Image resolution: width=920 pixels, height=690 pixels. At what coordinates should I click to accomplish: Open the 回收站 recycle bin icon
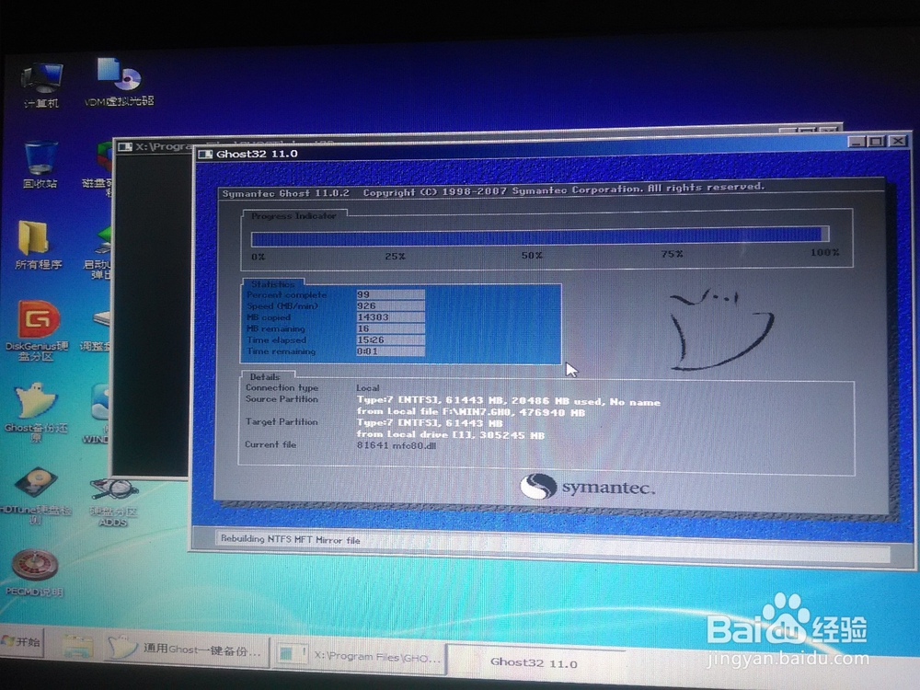[40, 165]
